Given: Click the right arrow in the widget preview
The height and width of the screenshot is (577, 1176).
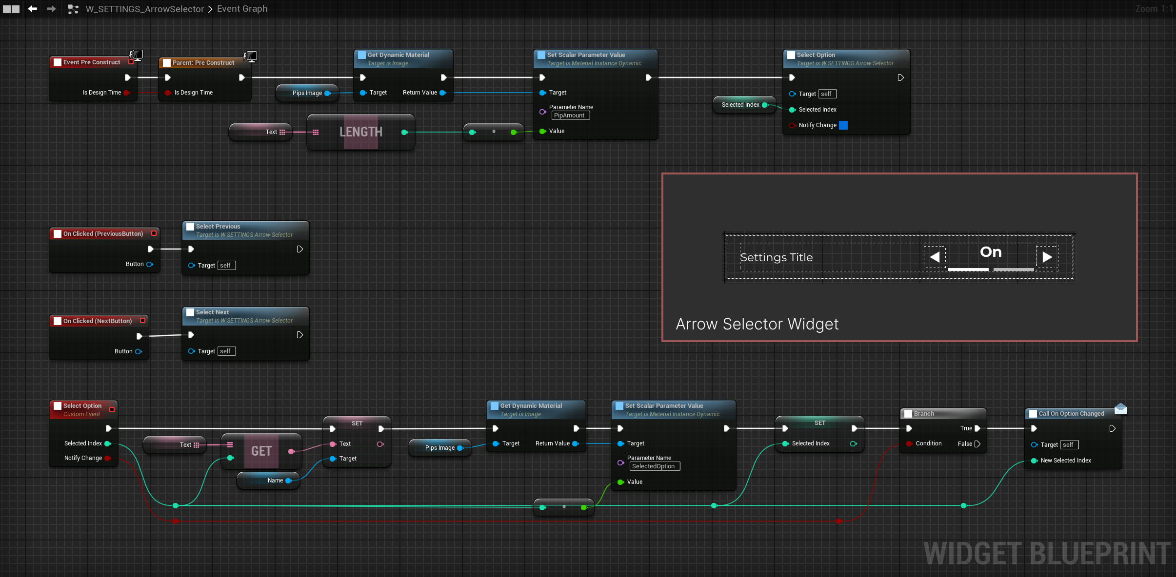Looking at the screenshot, I should click(1047, 257).
